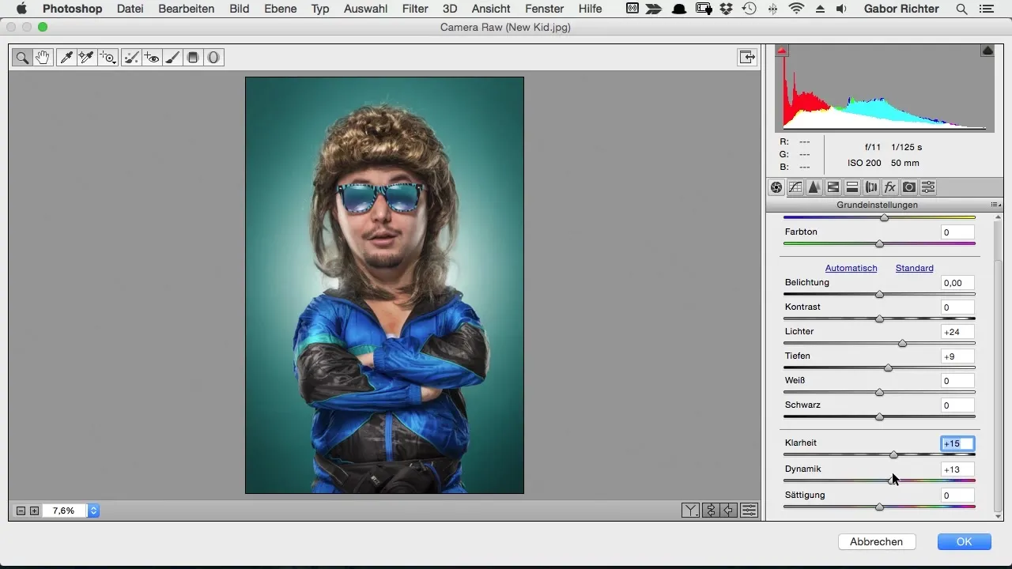Open the Photoshop application menu

coord(72,9)
